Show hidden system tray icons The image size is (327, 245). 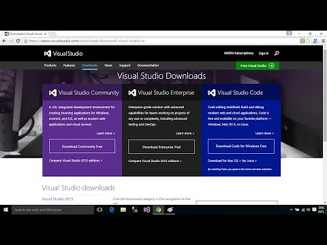(x=291, y=210)
